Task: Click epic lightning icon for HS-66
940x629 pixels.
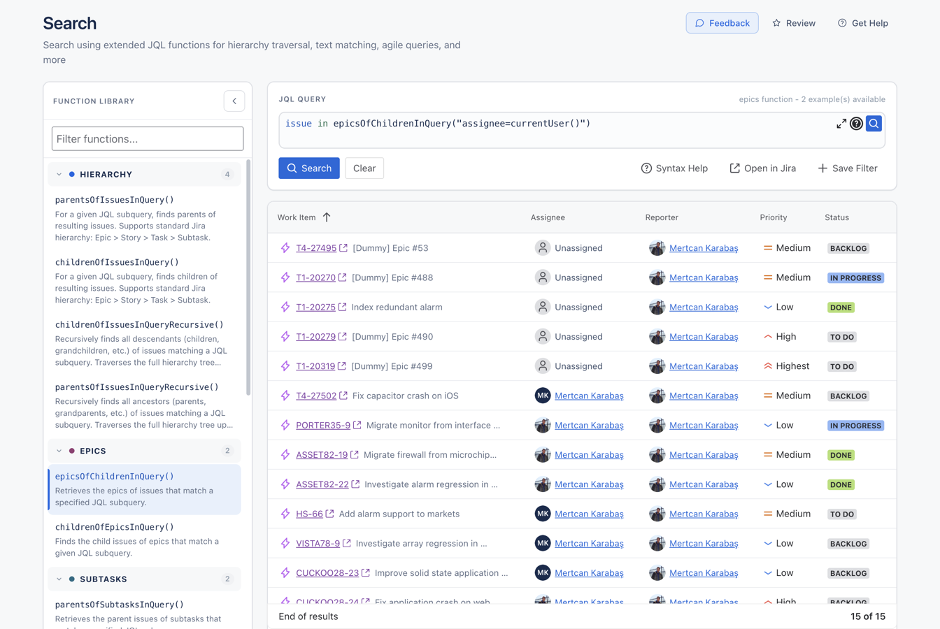Action: tap(285, 514)
